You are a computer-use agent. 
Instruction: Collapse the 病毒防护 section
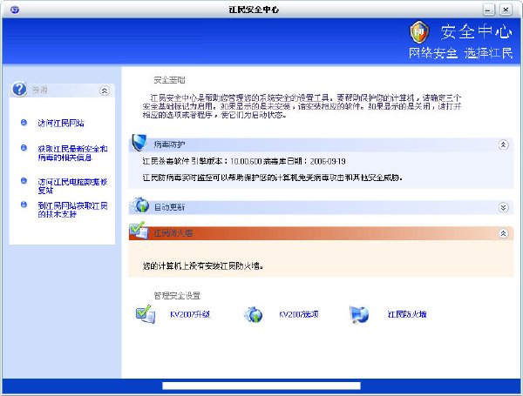[x=503, y=144]
